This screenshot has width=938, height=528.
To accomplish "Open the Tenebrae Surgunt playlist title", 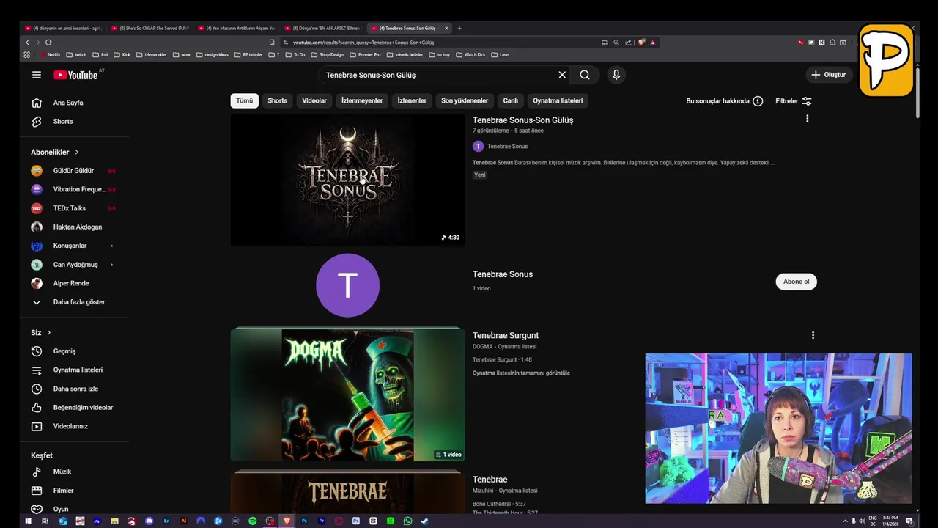I will pos(506,335).
